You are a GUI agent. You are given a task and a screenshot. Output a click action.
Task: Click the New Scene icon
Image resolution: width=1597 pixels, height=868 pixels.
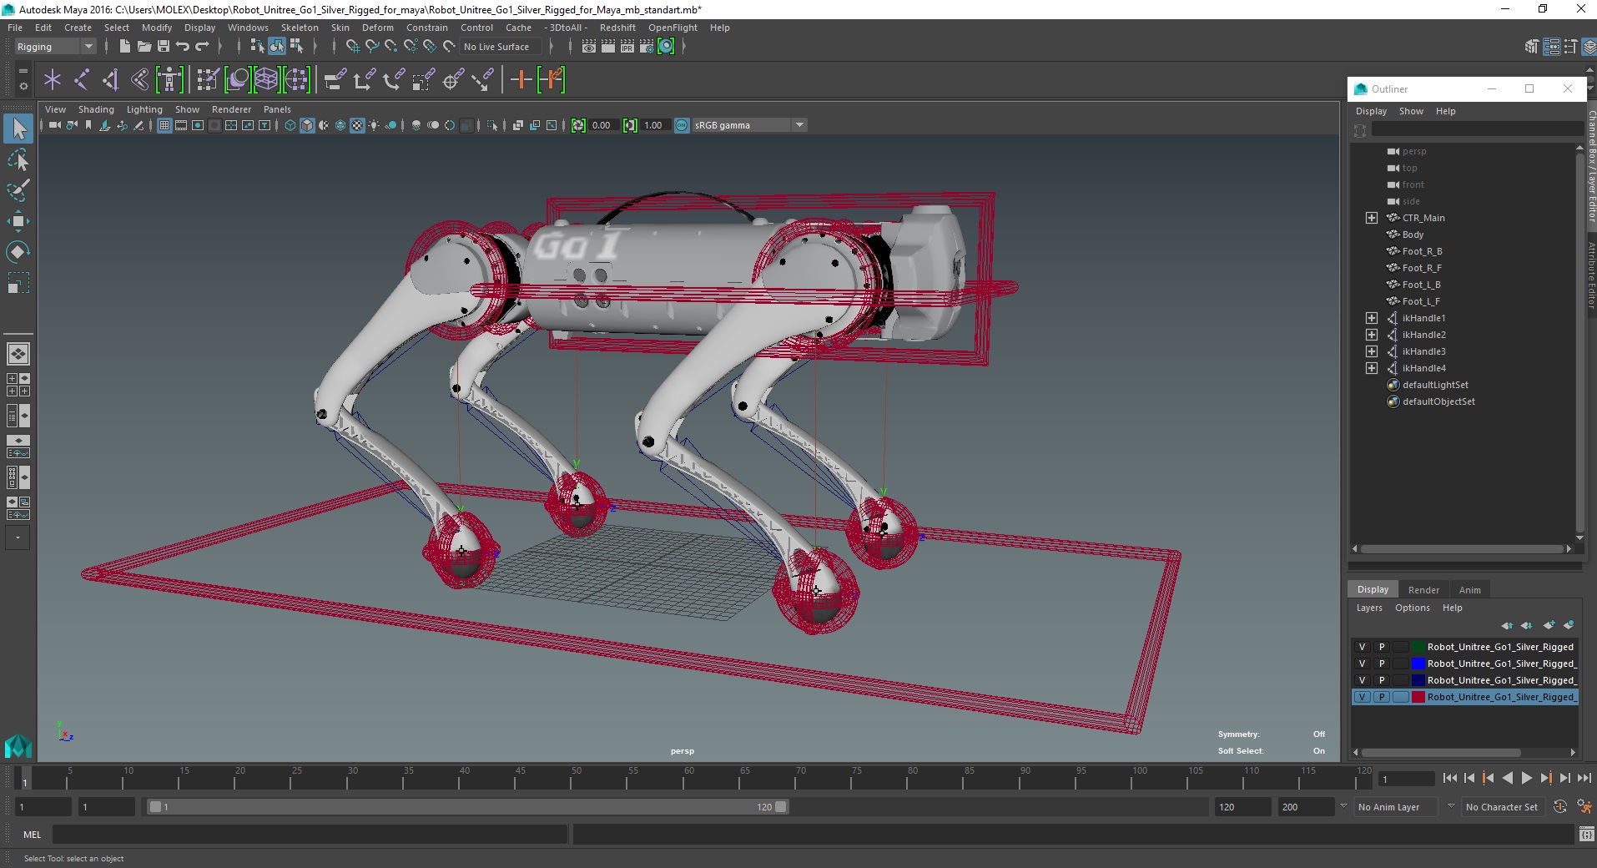click(x=124, y=47)
